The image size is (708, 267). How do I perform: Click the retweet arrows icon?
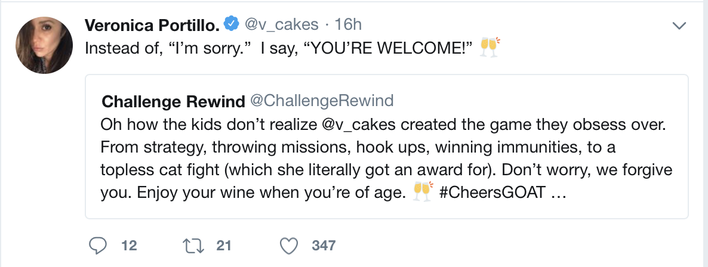(193, 246)
